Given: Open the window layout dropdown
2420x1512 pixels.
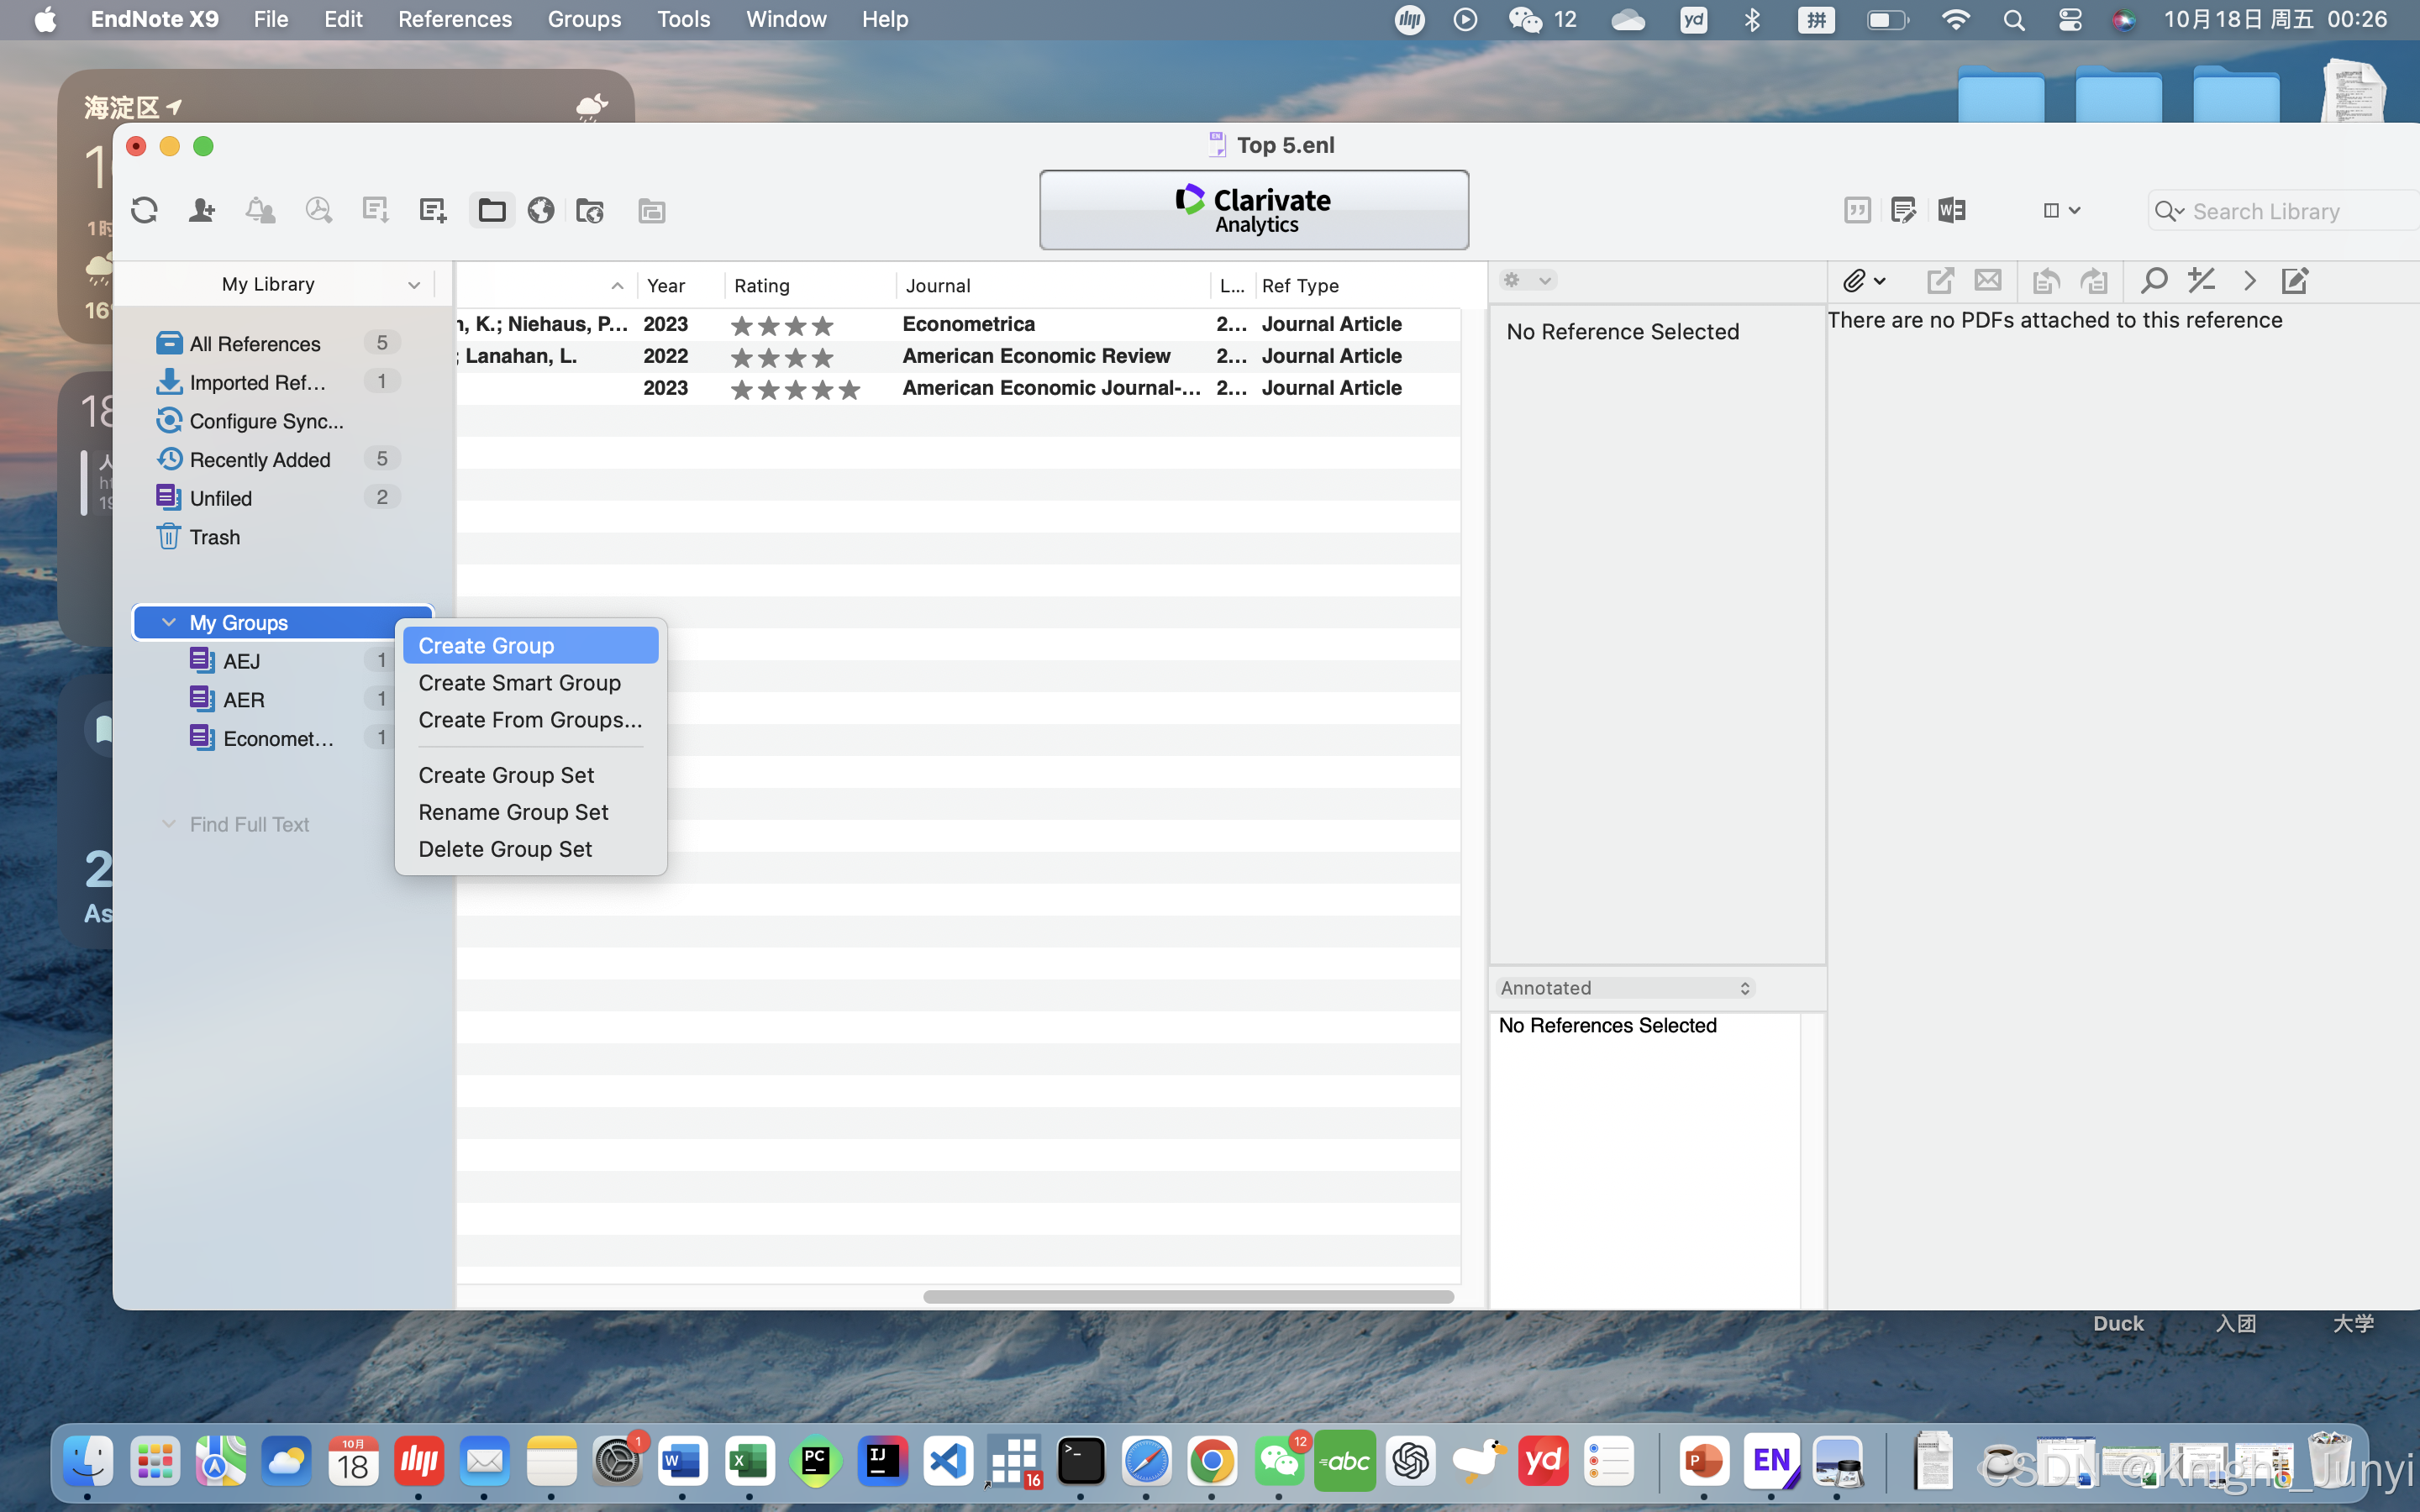Looking at the screenshot, I should tap(2061, 210).
